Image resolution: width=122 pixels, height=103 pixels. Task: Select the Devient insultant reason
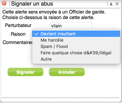(x=76, y=34)
